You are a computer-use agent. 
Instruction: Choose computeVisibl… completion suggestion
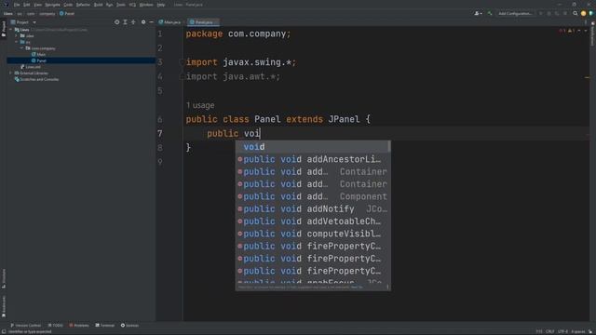click(313, 234)
